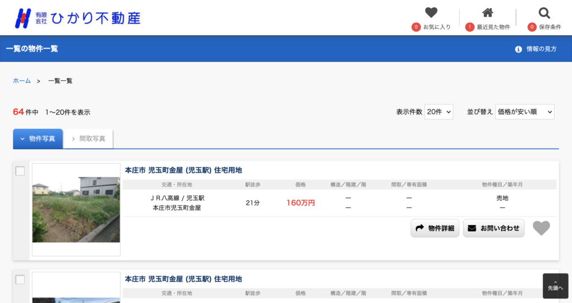
Task: Click the 物件詳細 button
Action: 435,228
